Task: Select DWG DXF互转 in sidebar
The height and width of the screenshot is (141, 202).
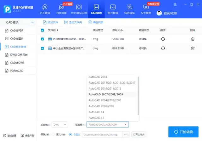Action: (18, 55)
